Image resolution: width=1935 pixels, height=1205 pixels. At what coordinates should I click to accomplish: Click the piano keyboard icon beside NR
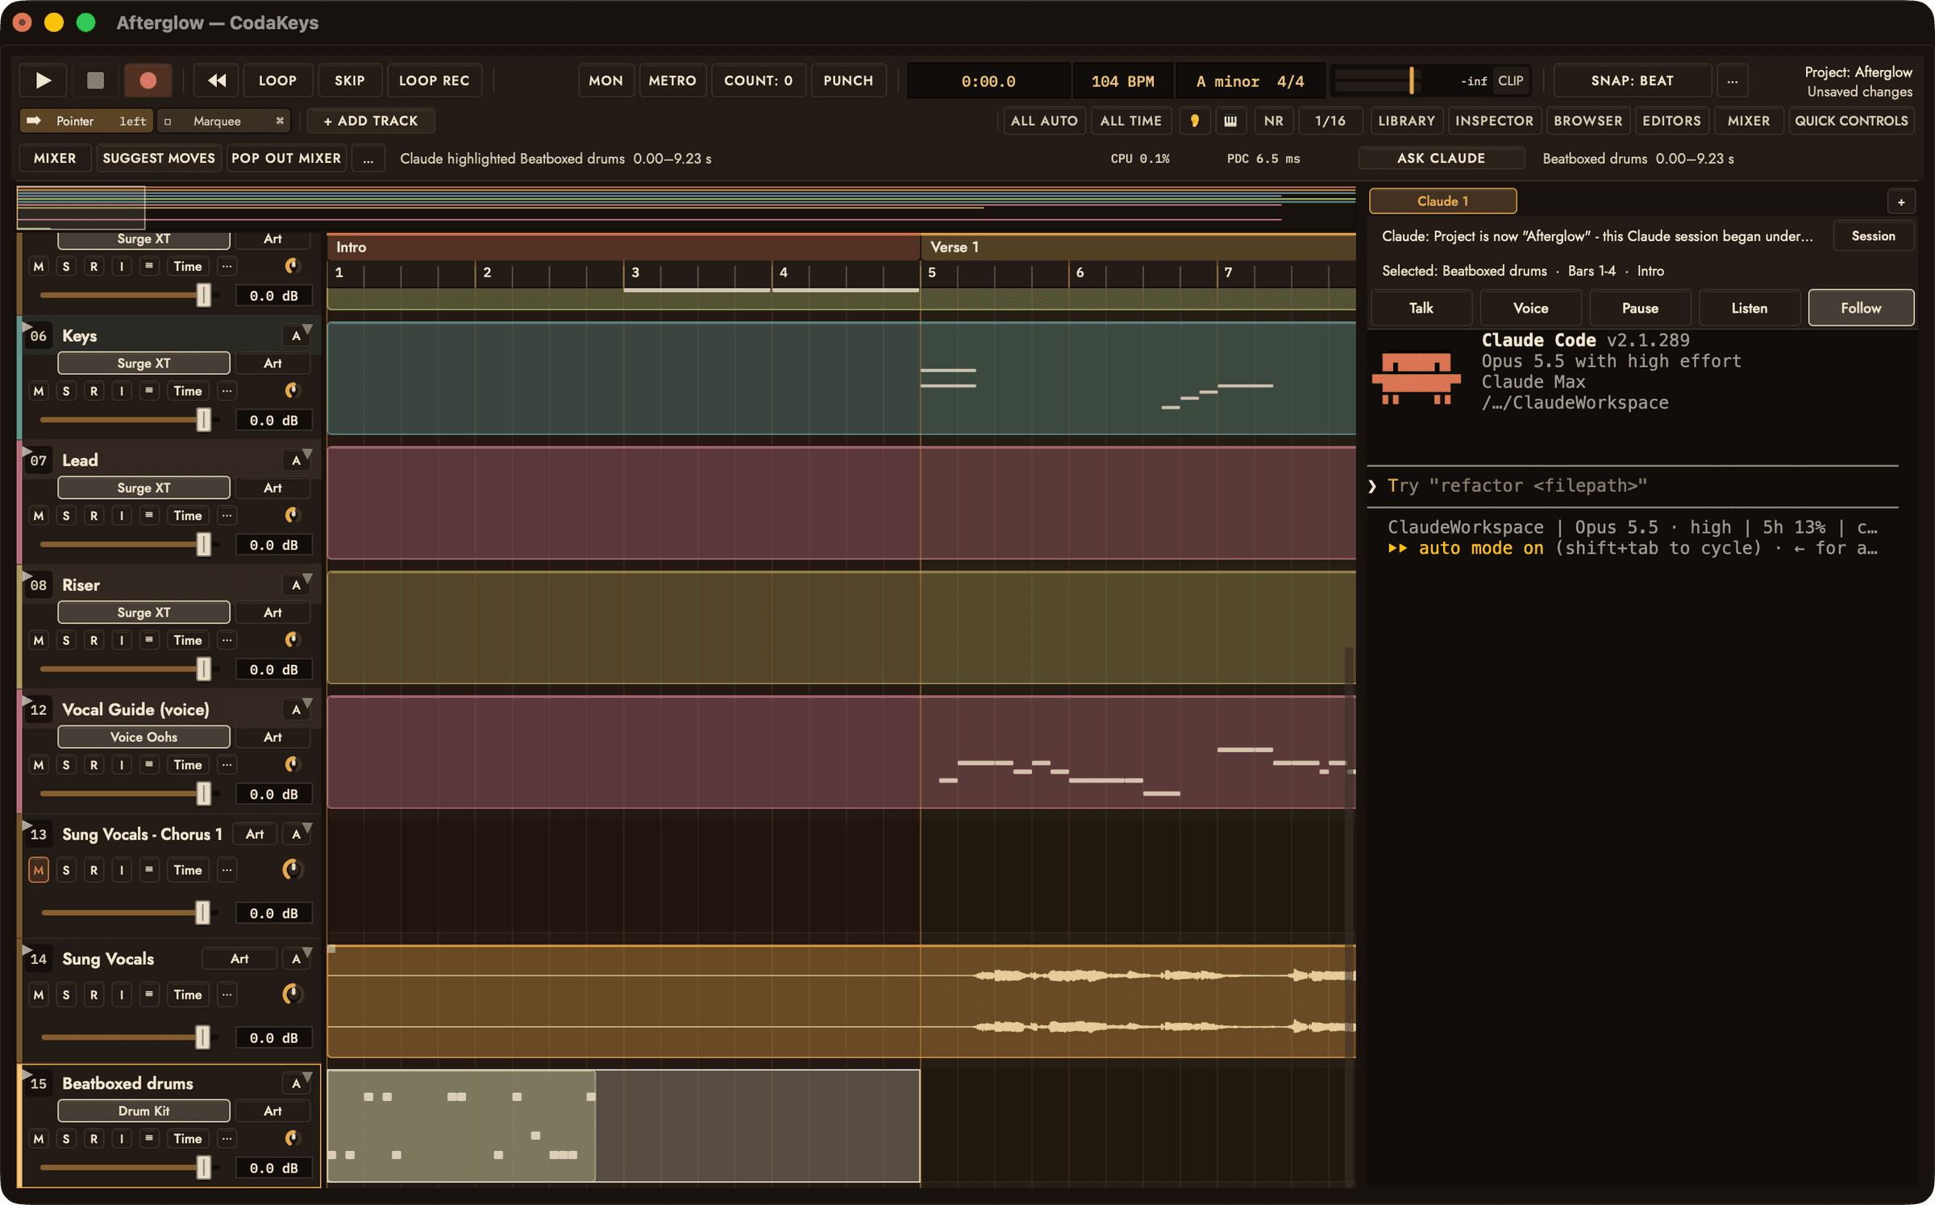1230,121
